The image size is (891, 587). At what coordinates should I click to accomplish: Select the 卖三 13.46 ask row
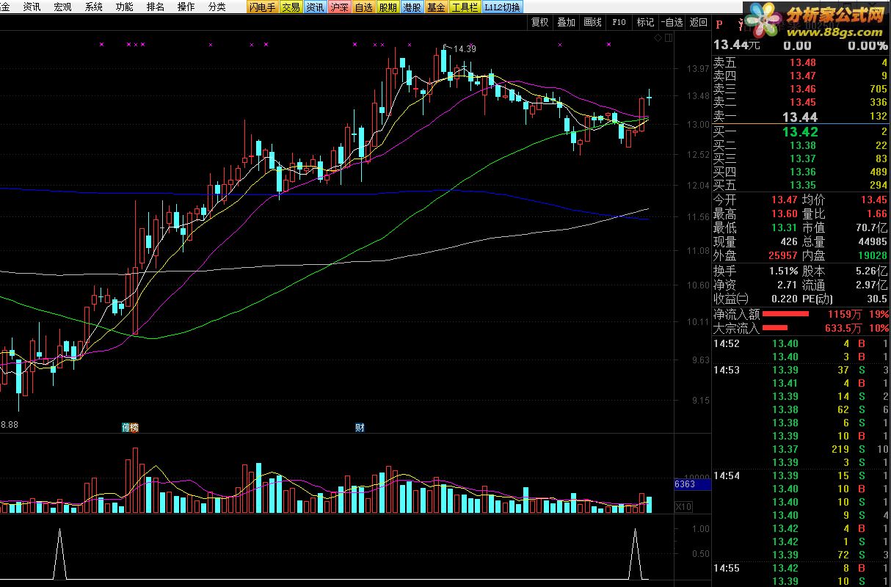click(801, 90)
